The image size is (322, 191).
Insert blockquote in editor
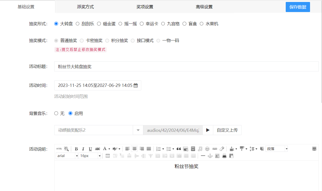coord(179,149)
